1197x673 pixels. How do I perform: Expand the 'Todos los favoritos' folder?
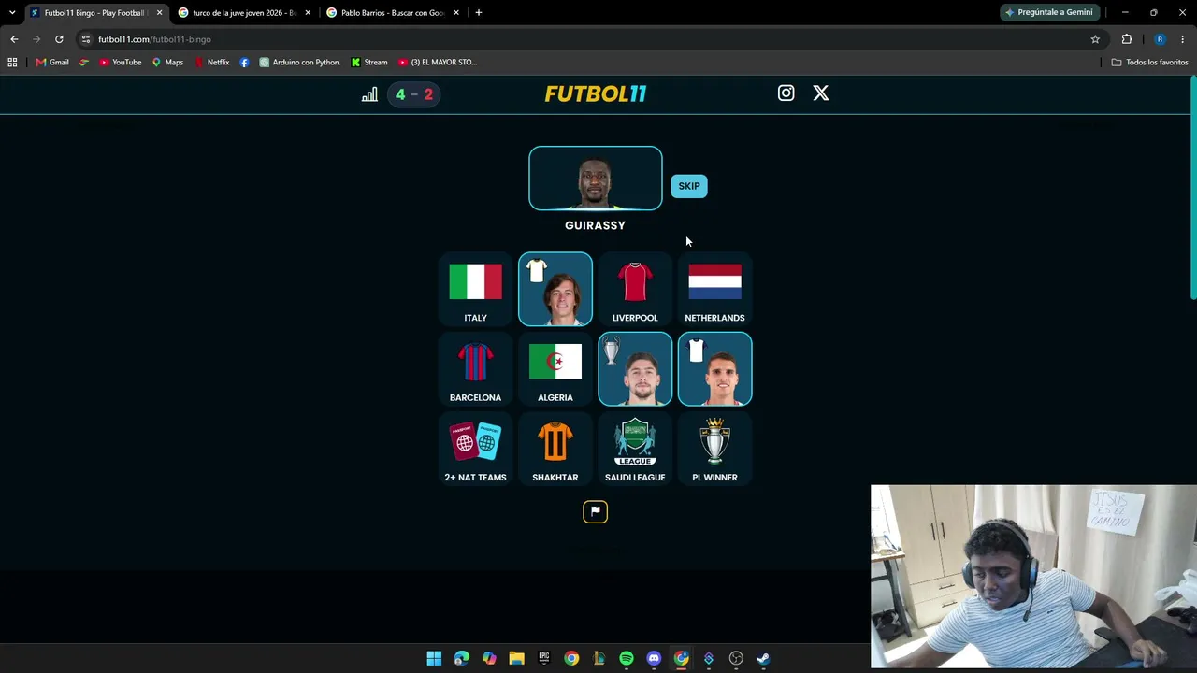(1149, 63)
